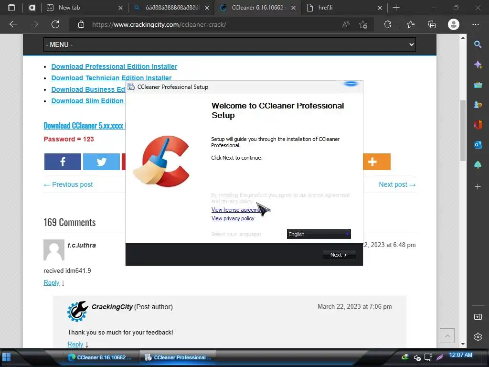Open a new browser tab
Image resolution: width=489 pixels, height=367 pixels.
coord(396,8)
